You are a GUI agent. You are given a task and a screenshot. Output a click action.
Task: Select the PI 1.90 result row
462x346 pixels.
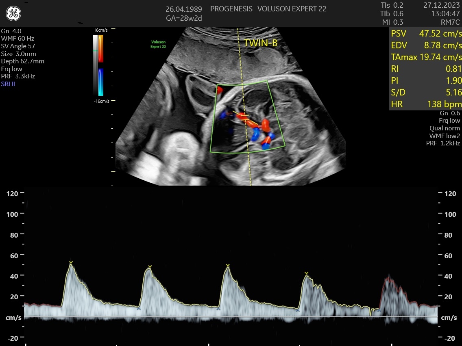[x=426, y=80]
